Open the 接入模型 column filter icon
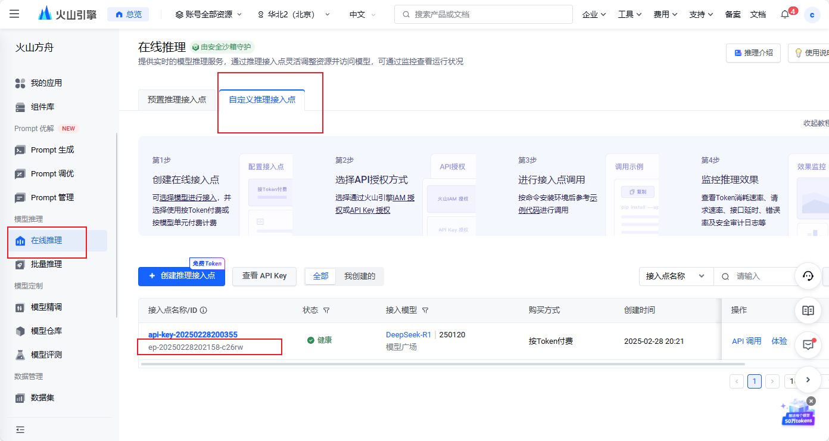Viewport: 829px width, 441px height. [x=425, y=310]
